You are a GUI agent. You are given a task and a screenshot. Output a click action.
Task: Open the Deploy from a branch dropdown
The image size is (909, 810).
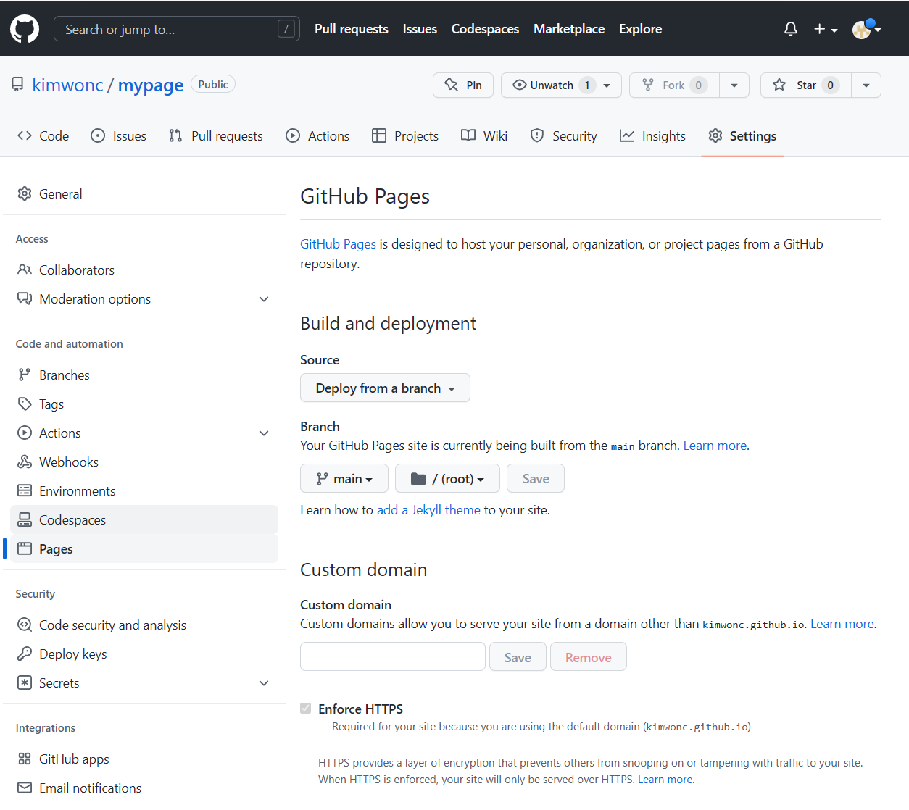click(385, 388)
